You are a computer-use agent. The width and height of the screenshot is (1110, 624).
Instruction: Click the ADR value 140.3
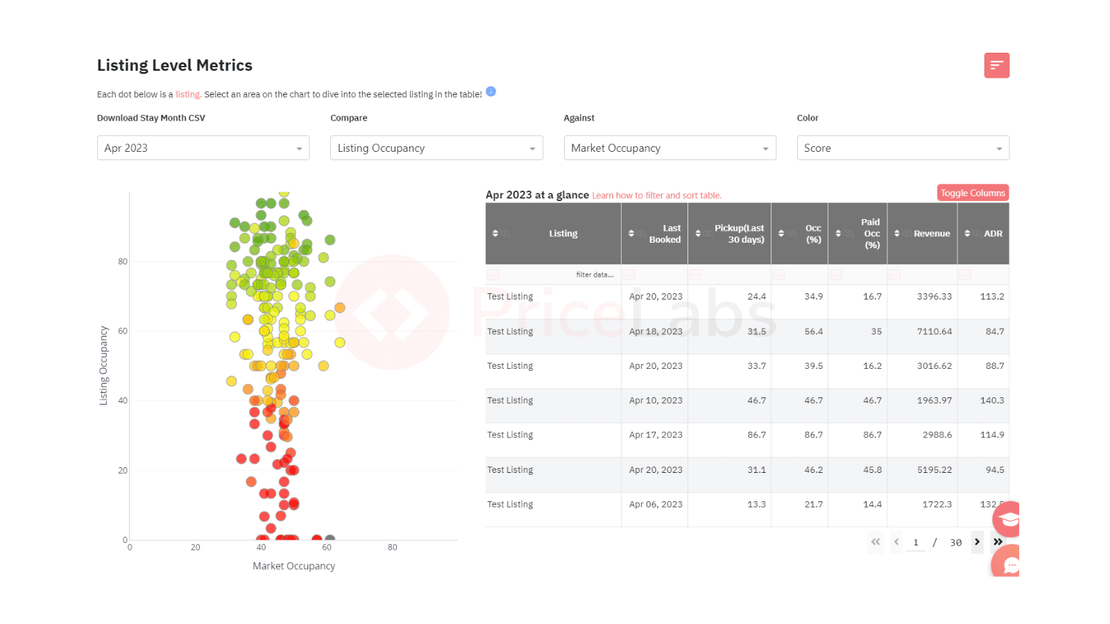pos(992,400)
